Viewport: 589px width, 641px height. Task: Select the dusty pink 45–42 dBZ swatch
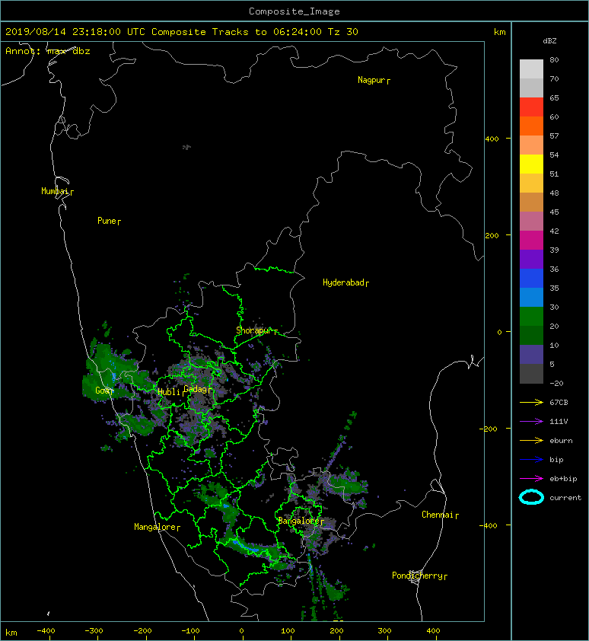531,222
